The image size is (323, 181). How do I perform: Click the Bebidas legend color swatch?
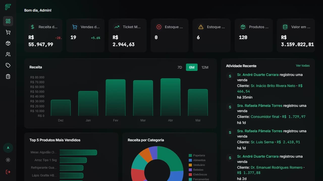tap(190, 170)
